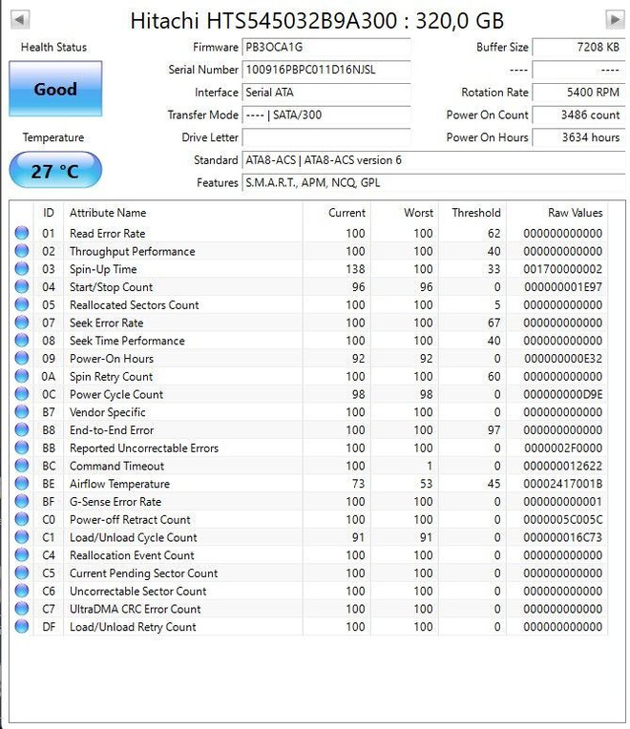Select Power-off Retract Count raw value 0000005C005C
Viewport: 630px width, 729px height.
[x=562, y=520]
